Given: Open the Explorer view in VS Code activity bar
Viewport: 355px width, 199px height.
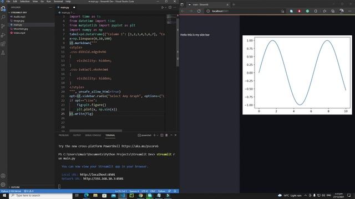Looking at the screenshot, I should (x=3, y=9).
